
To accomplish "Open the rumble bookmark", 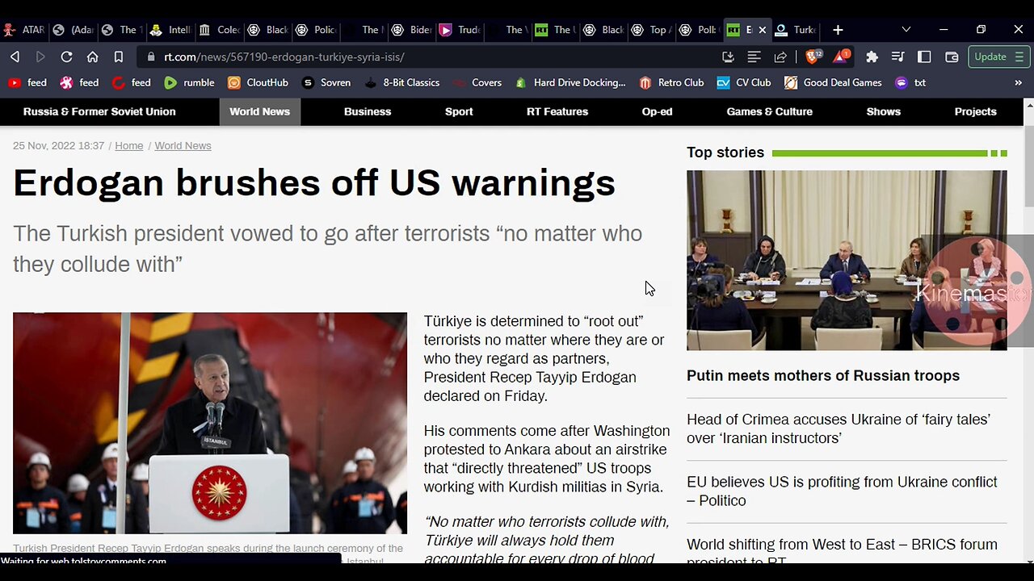I will tap(189, 82).
